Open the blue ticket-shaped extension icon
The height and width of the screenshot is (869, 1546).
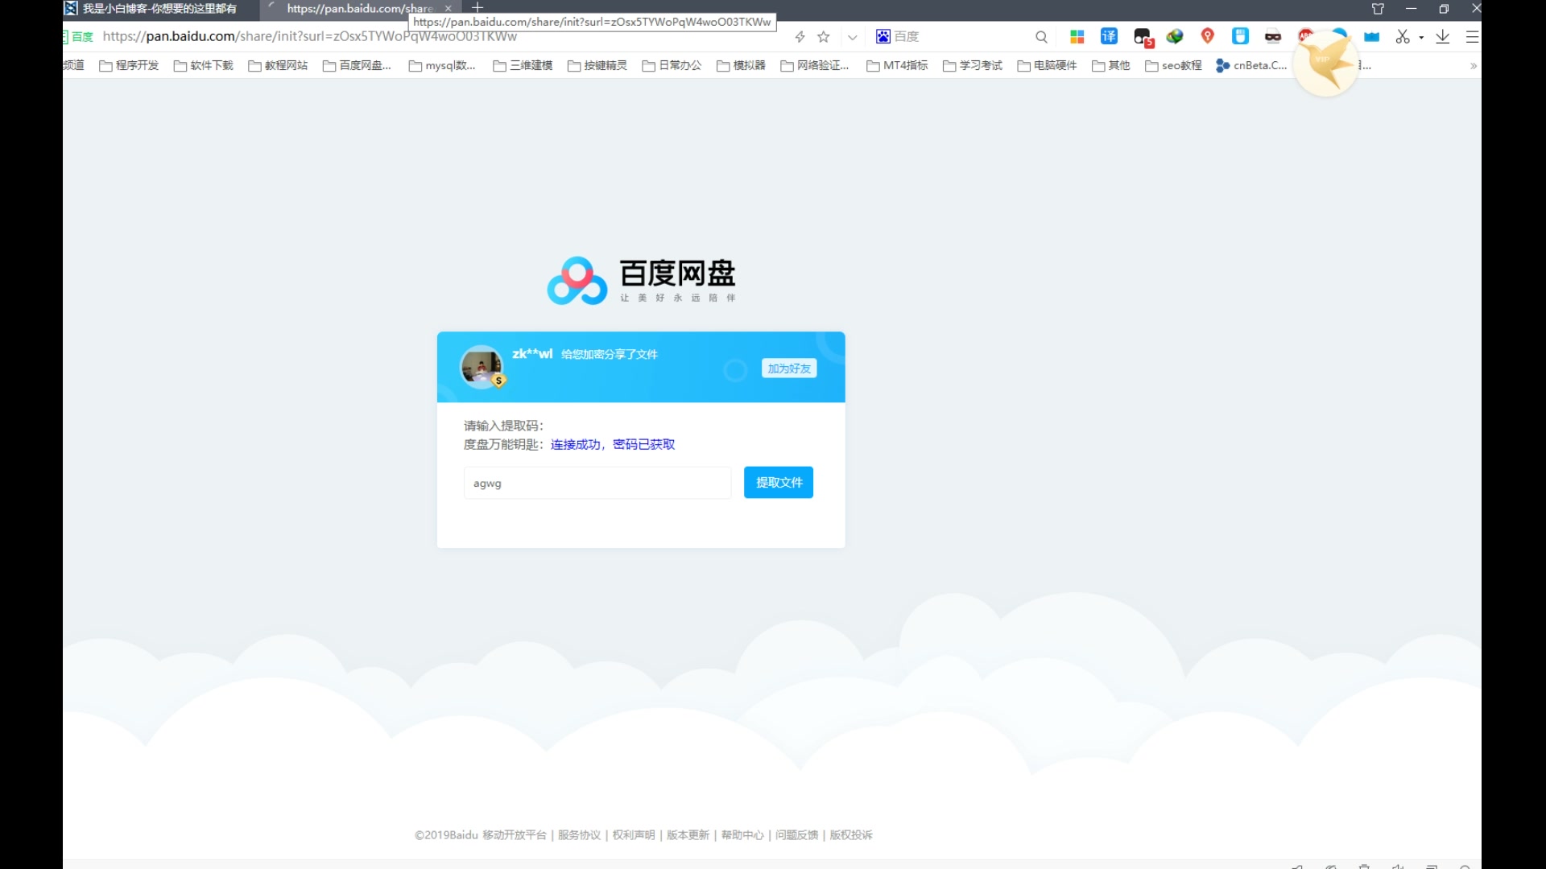1372,37
